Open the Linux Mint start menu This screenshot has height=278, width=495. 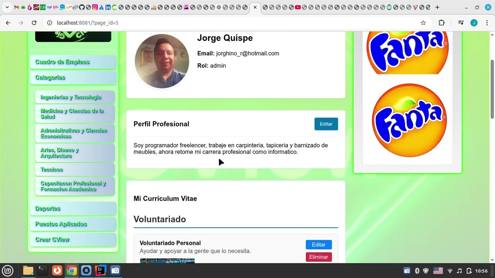pos(8,271)
